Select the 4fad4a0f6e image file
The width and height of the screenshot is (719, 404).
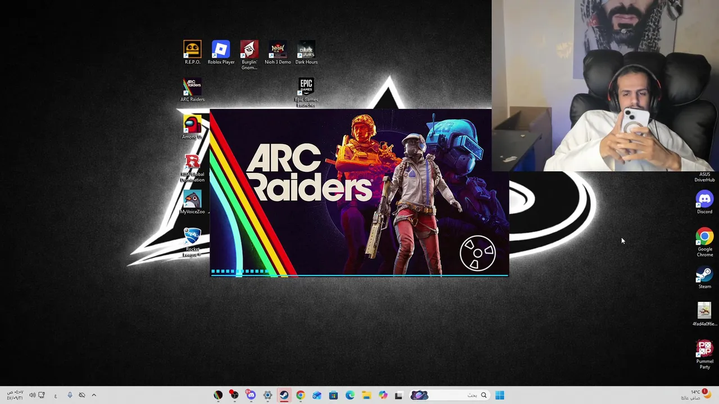(704, 314)
